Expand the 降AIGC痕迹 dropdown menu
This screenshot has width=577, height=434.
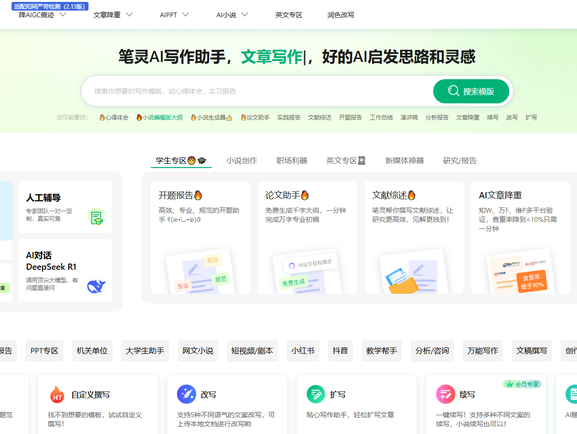pos(63,15)
